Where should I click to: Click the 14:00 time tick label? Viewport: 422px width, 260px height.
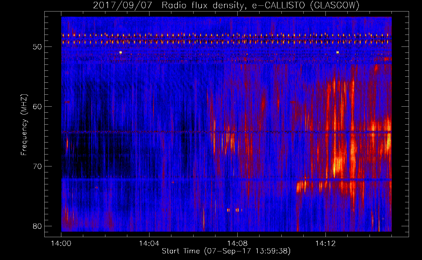point(61,243)
